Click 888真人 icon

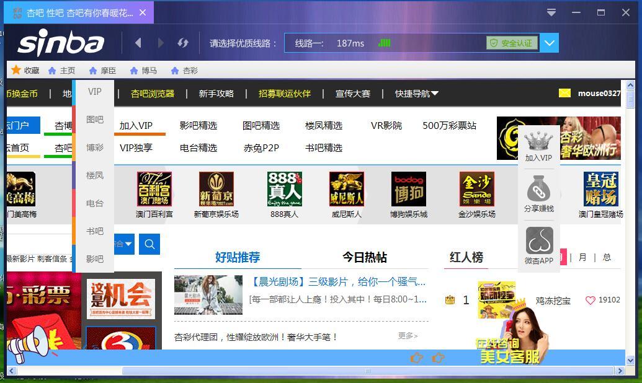[285, 189]
